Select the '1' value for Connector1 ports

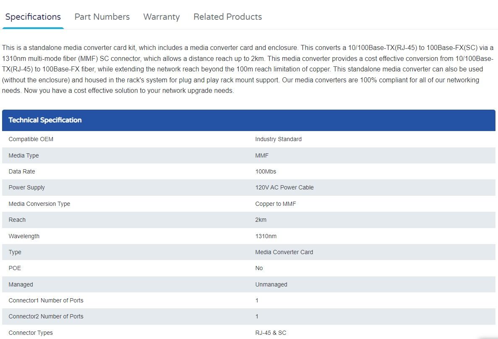coord(257,300)
